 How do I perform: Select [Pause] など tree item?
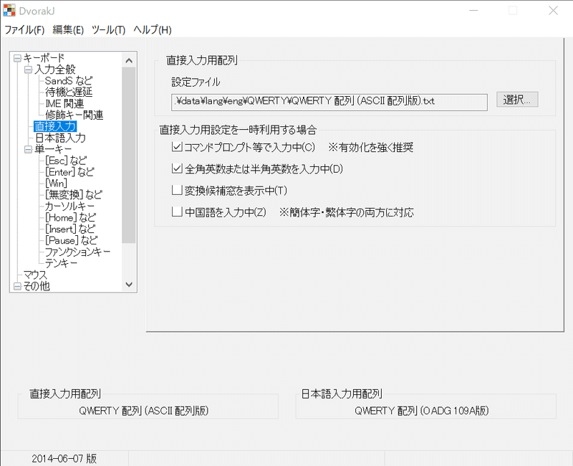(71, 240)
